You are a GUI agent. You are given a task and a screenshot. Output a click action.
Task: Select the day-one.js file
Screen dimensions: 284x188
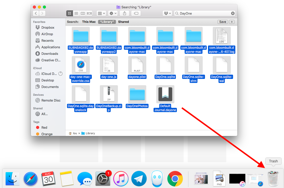click(109, 68)
